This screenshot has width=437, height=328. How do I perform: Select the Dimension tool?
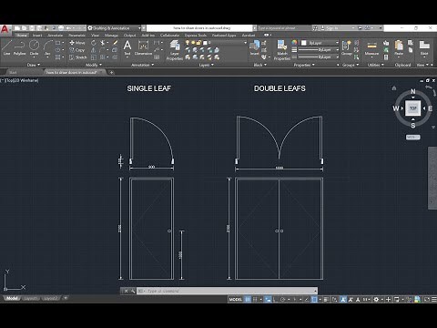143,47
